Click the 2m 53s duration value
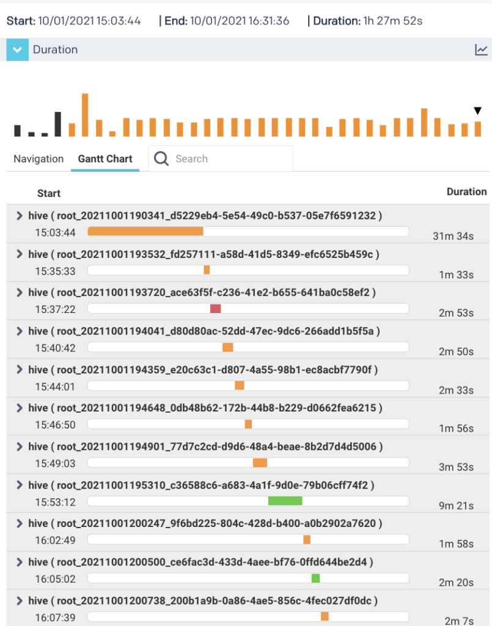492x626 pixels. pos(456,312)
